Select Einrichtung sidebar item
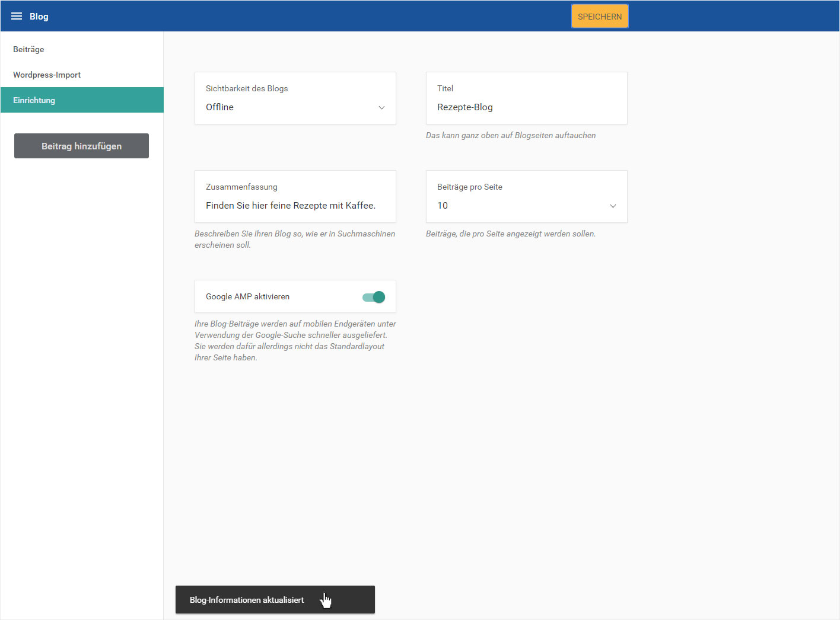840x620 pixels. [82, 100]
